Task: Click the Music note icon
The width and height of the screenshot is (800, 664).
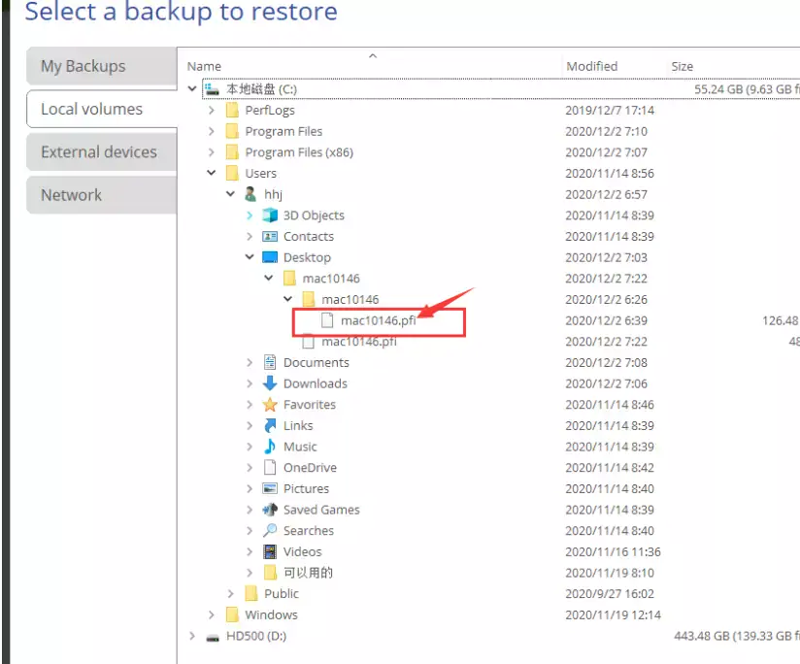Action: [x=270, y=447]
